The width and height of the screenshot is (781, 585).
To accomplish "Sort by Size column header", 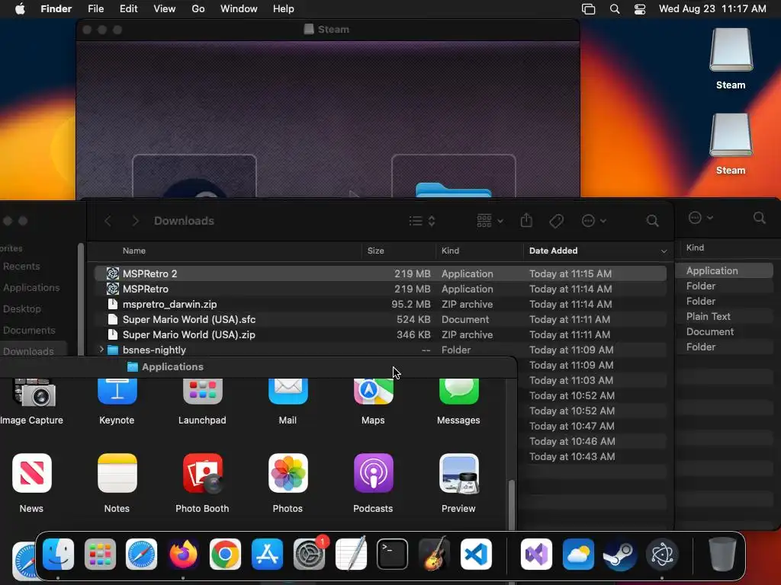I will coord(375,251).
